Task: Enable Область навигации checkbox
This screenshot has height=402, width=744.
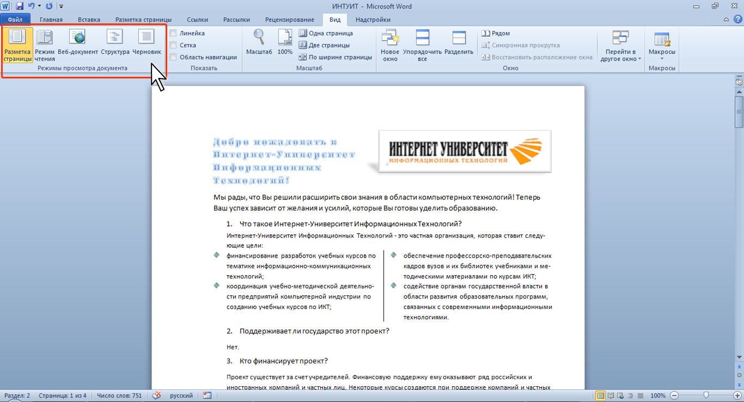Action: [173, 57]
